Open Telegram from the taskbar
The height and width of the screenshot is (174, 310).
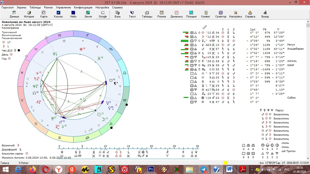point(203,170)
